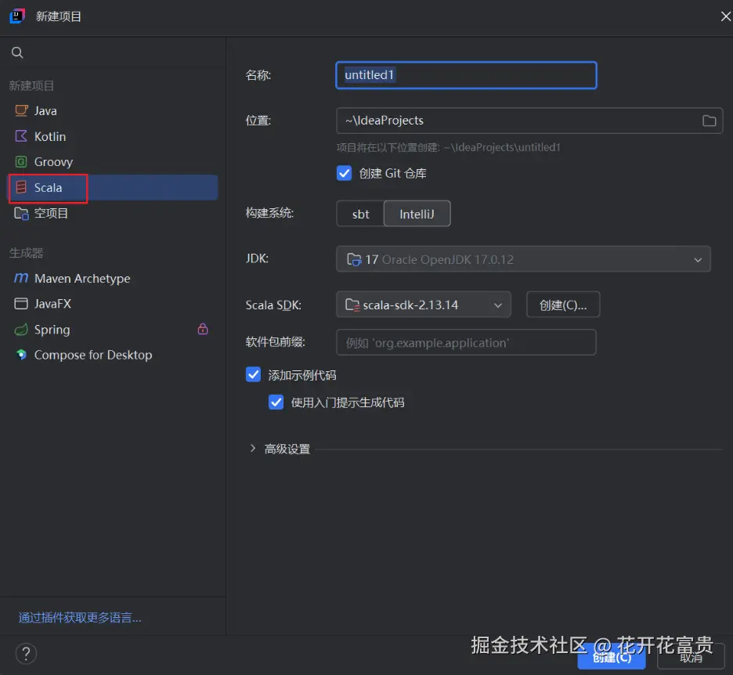Viewport: 733px width, 675px height.
Task: Click the Groovy logo icon
Action: [x=21, y=162]
